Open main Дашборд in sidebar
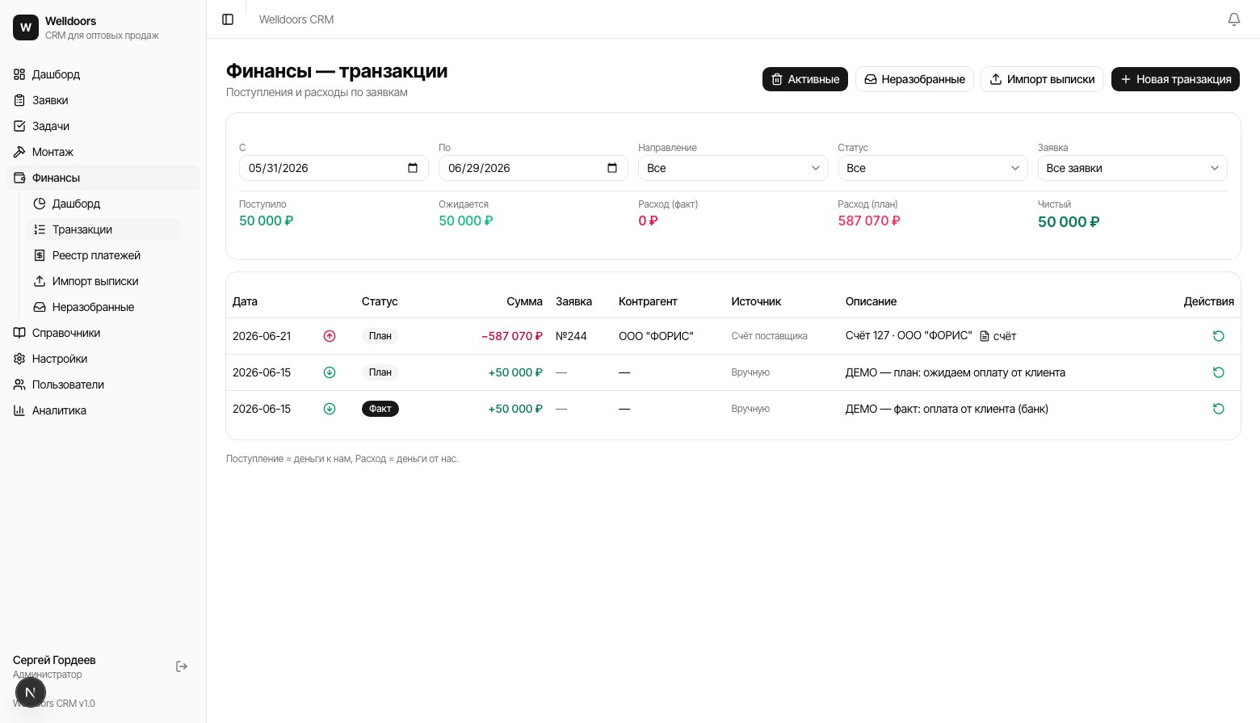1260x723 pixels. click(x=103, y=74)
